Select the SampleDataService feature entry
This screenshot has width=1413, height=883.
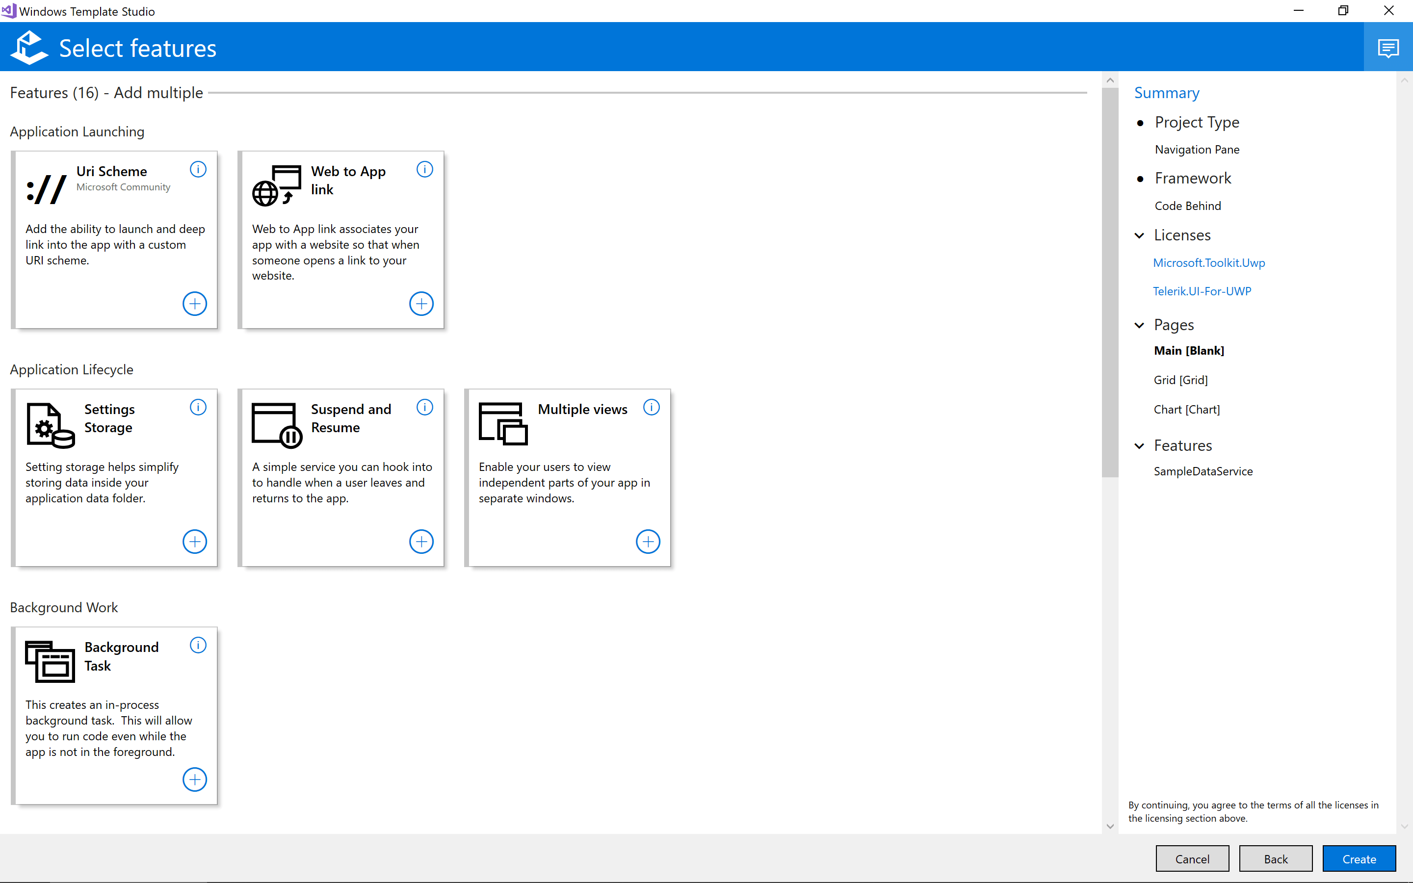(1203, 471)
